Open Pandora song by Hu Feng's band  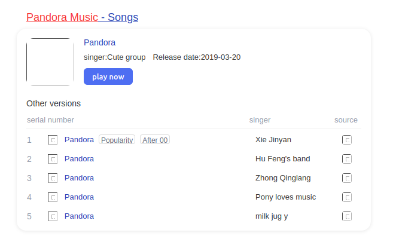click(x=79, y=159)
